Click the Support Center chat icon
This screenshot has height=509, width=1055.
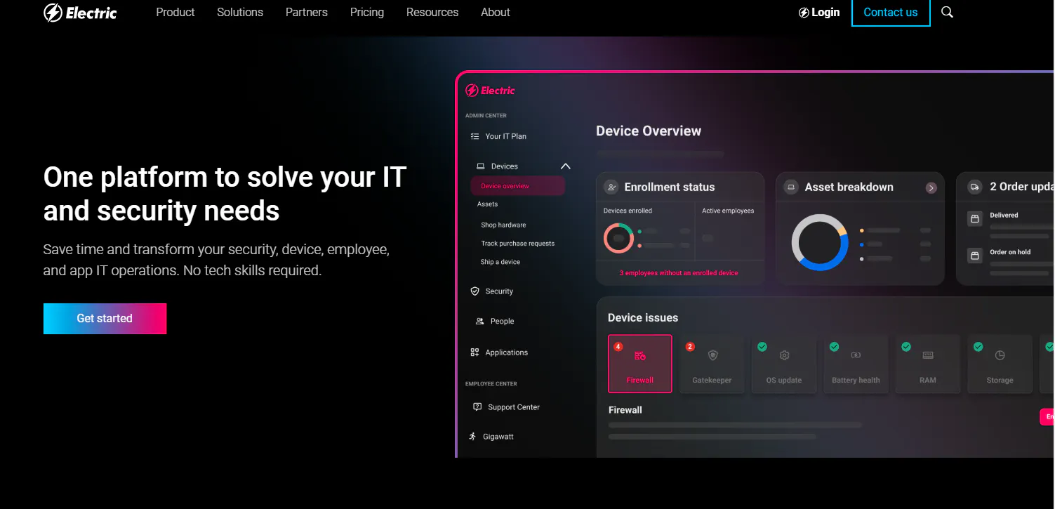click(477, 406)
